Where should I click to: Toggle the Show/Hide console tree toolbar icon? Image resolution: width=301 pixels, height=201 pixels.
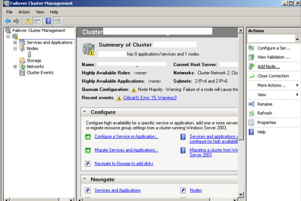pyautogui.click(x=37, y=21)
